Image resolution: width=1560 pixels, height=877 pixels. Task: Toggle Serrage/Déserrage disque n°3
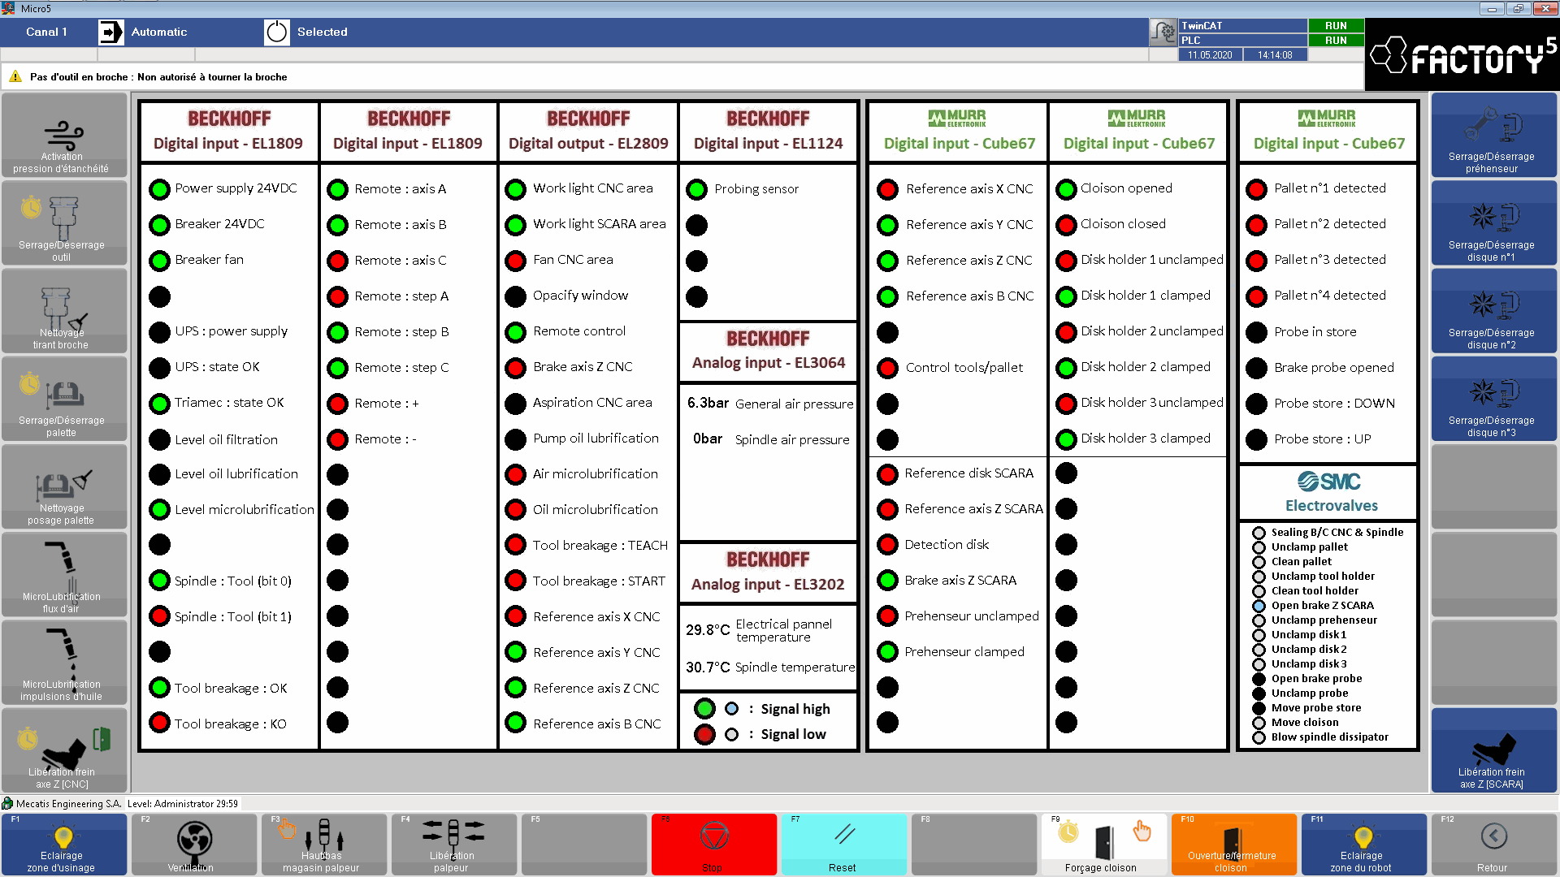pyautogui.click(x=1493, y=399)
